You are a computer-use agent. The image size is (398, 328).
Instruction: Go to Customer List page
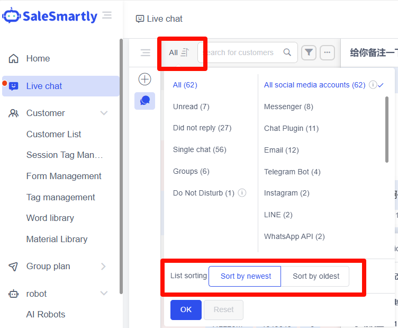click(54, 134)
